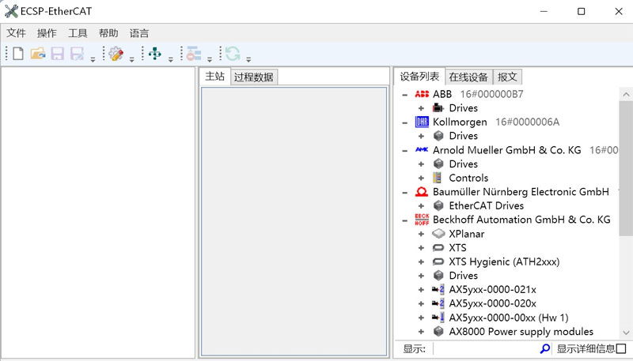
Task: Collapse the Baumüller Nürnberg Electronic node
Action: tap(405, 192)
